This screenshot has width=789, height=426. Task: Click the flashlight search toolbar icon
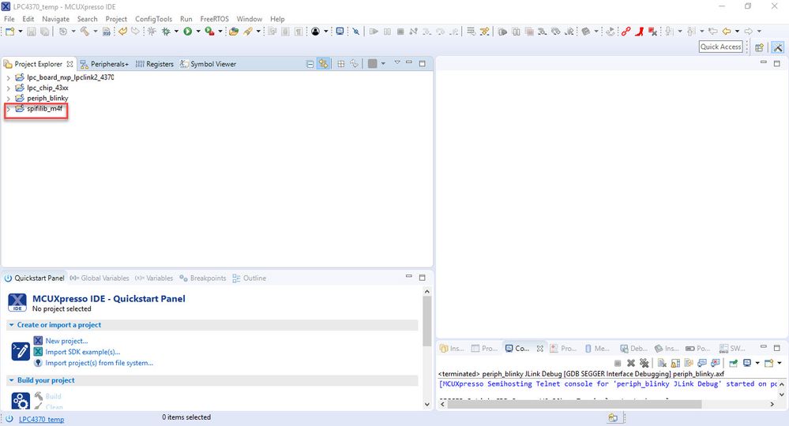point(248,31)
